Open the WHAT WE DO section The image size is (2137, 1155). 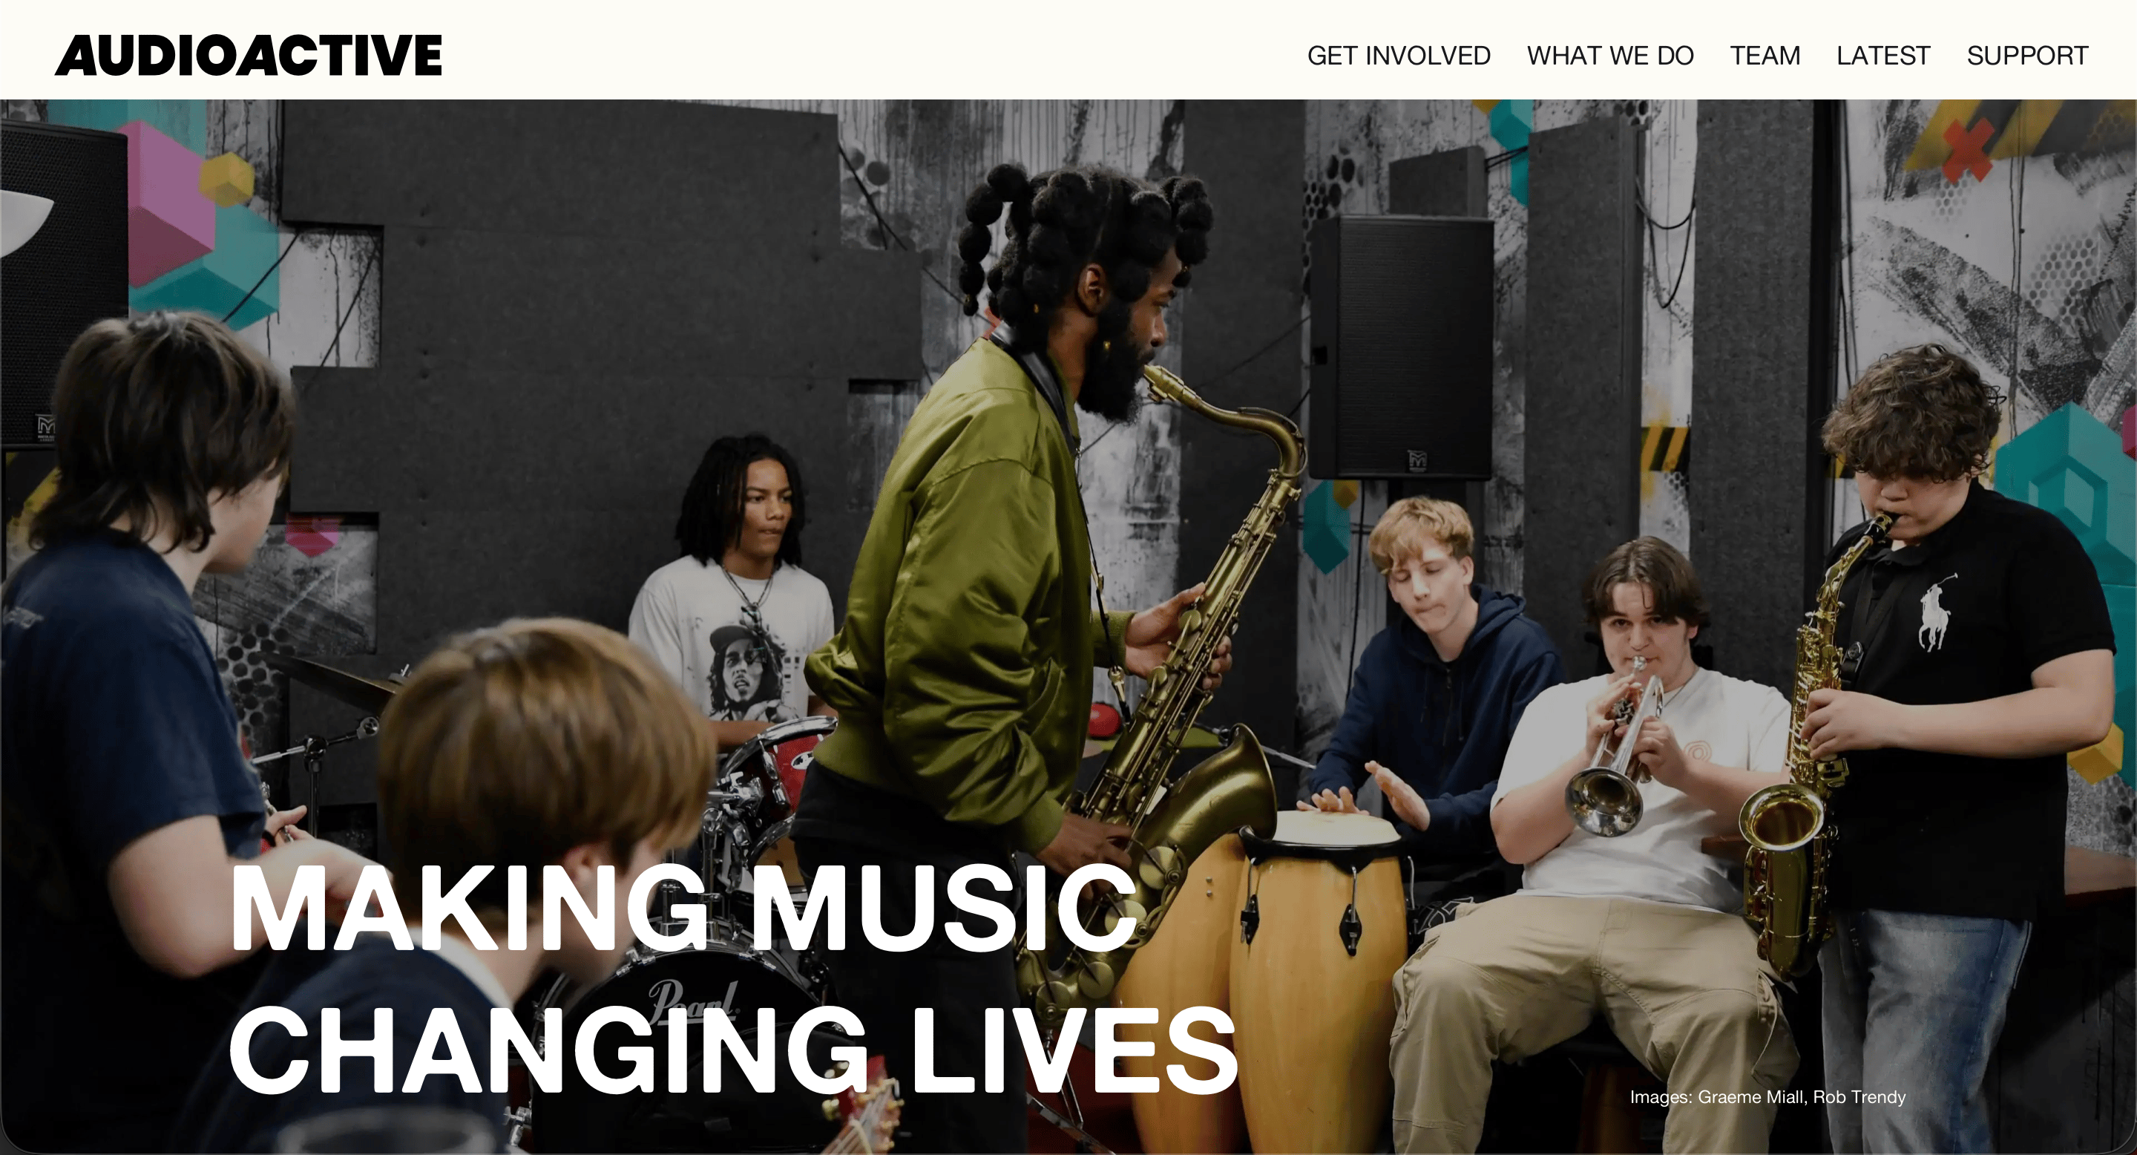1610,56
